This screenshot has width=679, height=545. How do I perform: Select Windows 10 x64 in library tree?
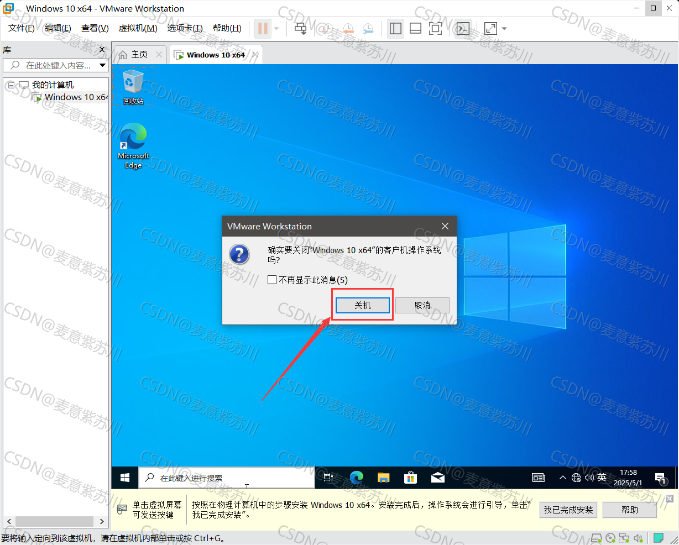76,97
